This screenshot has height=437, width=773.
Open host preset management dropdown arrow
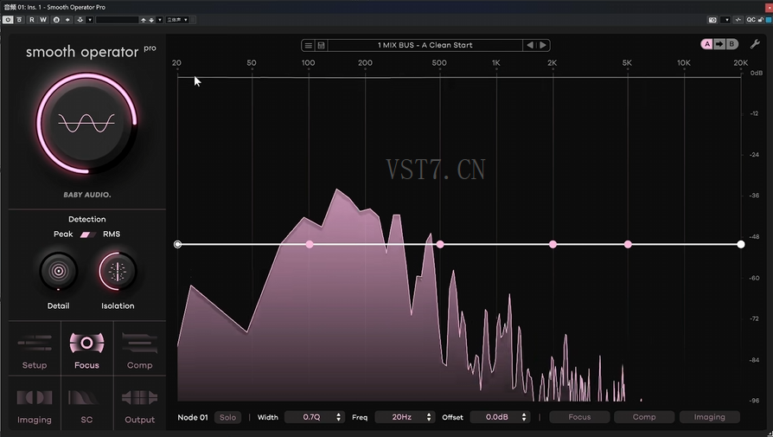pyautogui.click(x=160, y=20)
